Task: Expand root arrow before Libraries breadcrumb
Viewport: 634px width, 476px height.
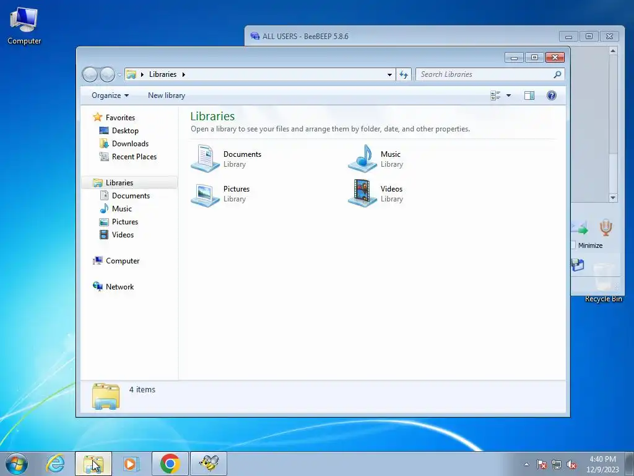Action: pyautogui.click(x=142, y=74)
